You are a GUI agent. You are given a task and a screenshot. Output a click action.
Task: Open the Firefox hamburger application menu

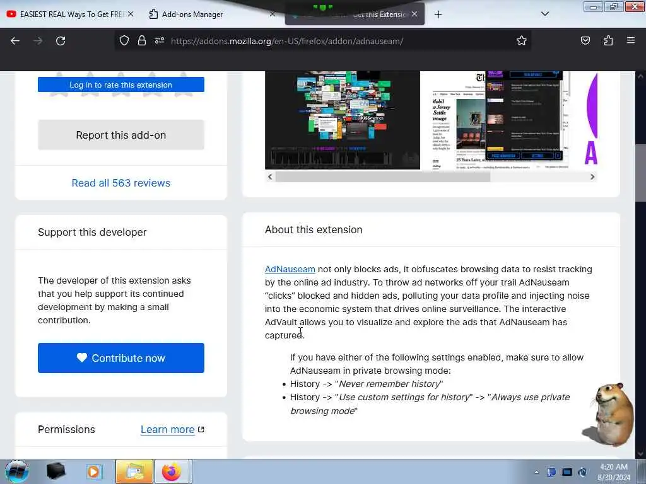click(631, 40)
